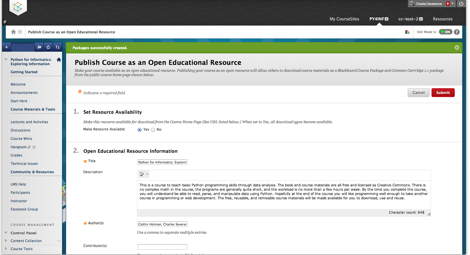Open the Resources tab

click(443, 19)
